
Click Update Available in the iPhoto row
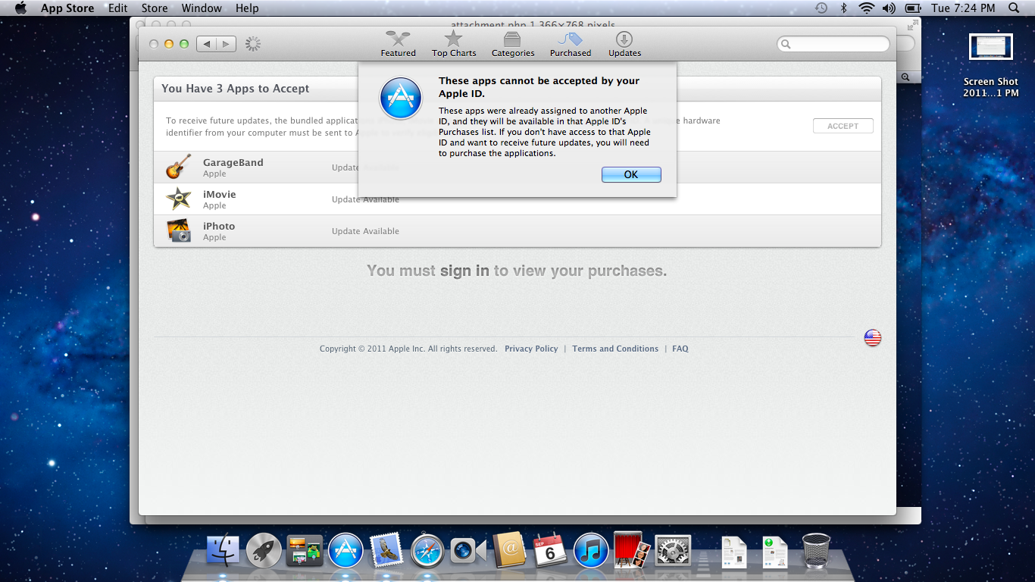pos(365,231)
